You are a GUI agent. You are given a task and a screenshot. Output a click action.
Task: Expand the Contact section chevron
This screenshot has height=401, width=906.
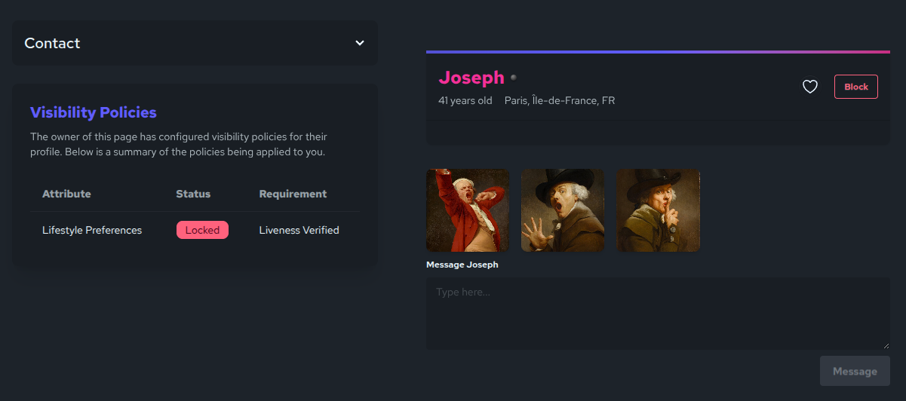coord(360,43)
